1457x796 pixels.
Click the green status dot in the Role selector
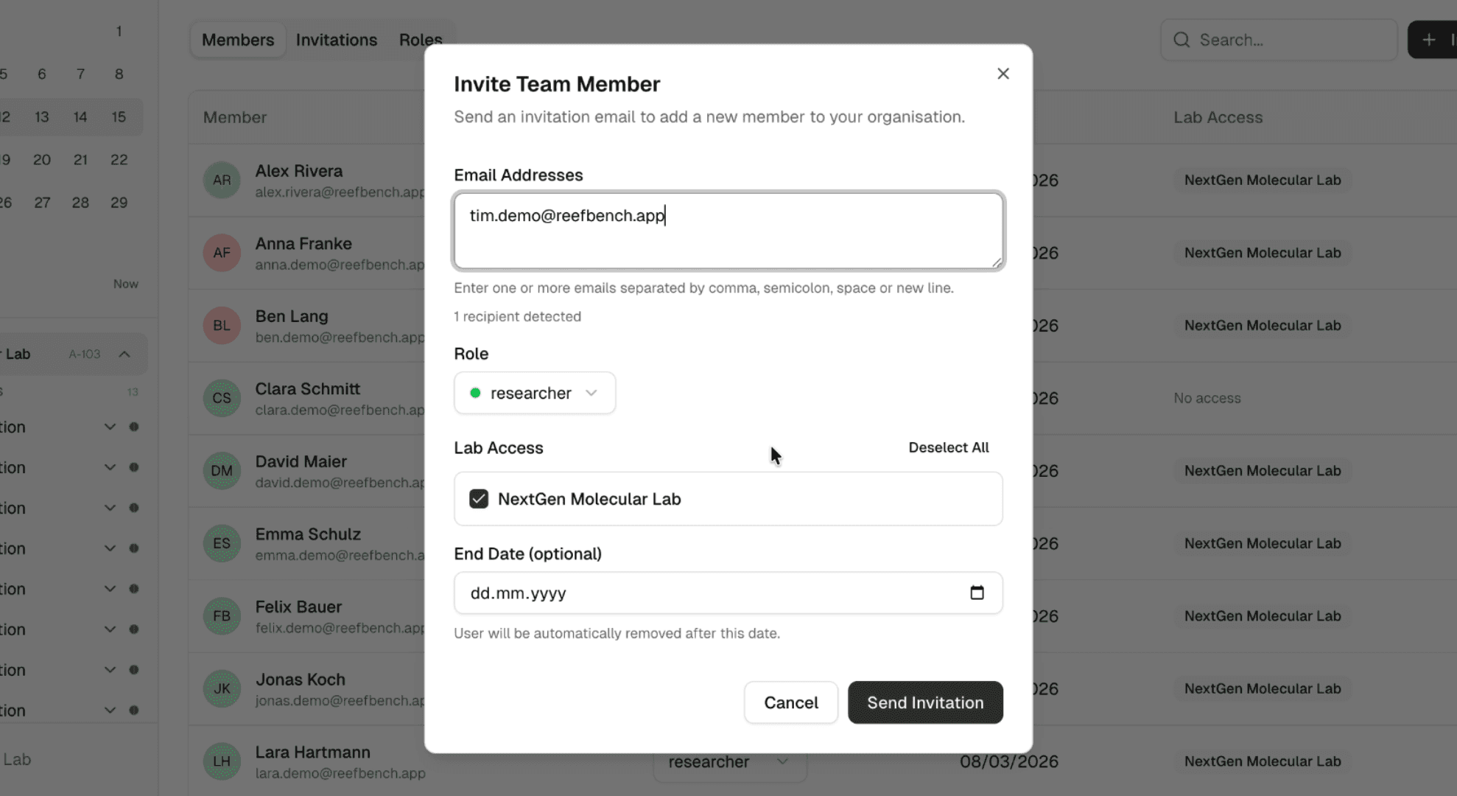click(477, 393)
